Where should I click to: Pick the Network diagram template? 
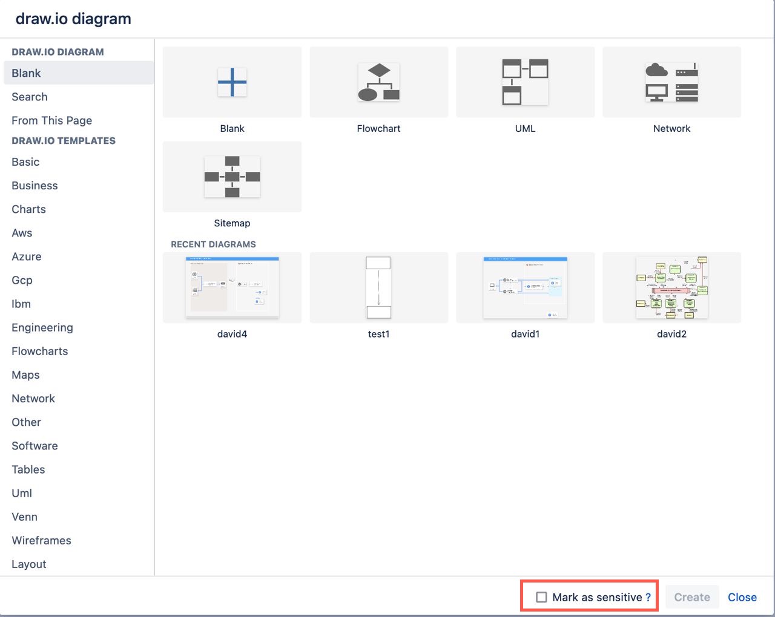tap(671, 82)
